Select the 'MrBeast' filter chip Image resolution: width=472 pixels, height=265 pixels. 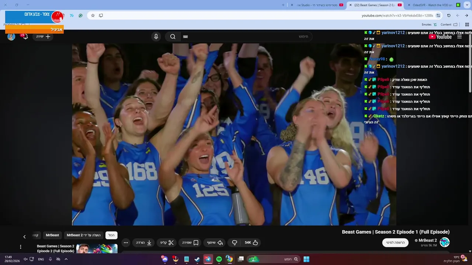click(x=52, y=235)
